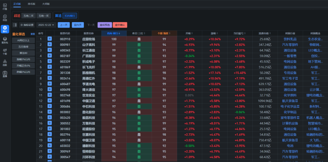The height and width of the screenshot is (162, 328).
Task: Toggle the AI两红以上 filter
Action: coord(23,40)
